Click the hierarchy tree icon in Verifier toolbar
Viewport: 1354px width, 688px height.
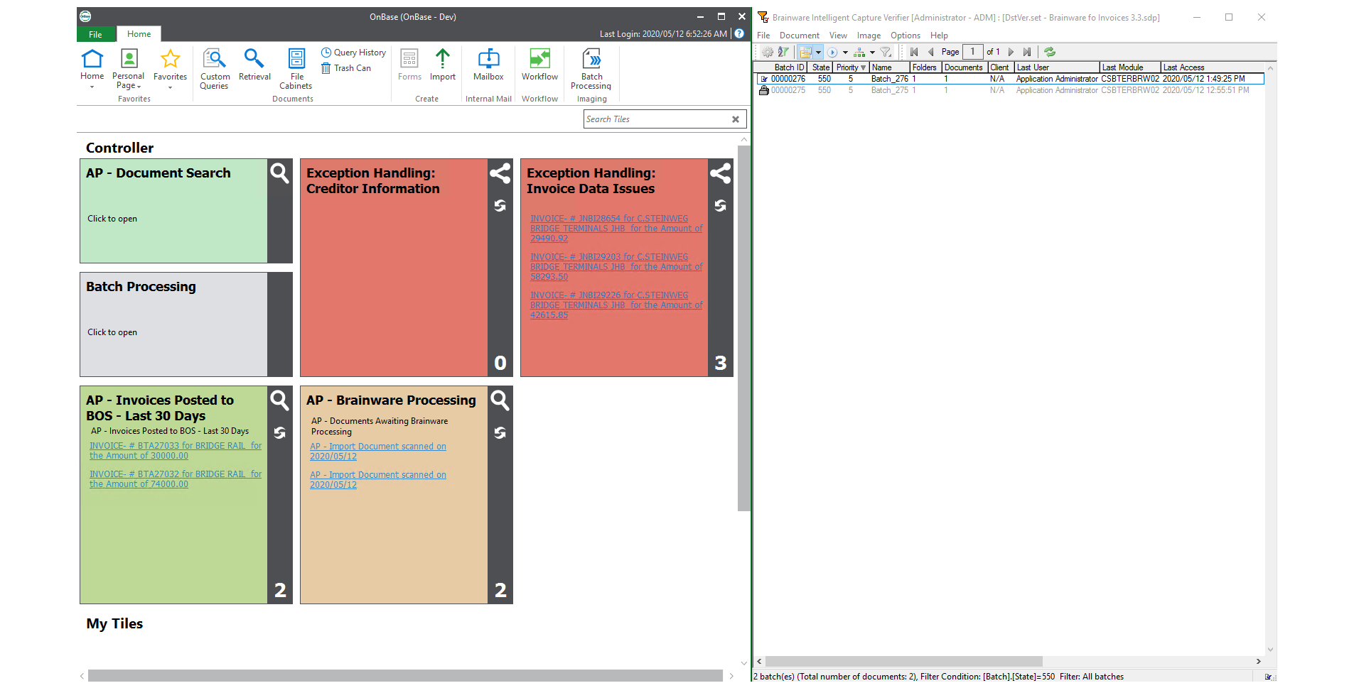coord(859,52)
